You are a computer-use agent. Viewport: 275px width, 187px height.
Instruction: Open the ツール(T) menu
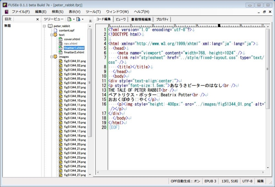coord(93,12)
